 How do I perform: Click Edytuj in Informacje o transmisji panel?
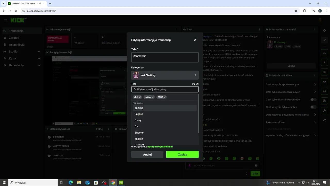tap(291, 66)
